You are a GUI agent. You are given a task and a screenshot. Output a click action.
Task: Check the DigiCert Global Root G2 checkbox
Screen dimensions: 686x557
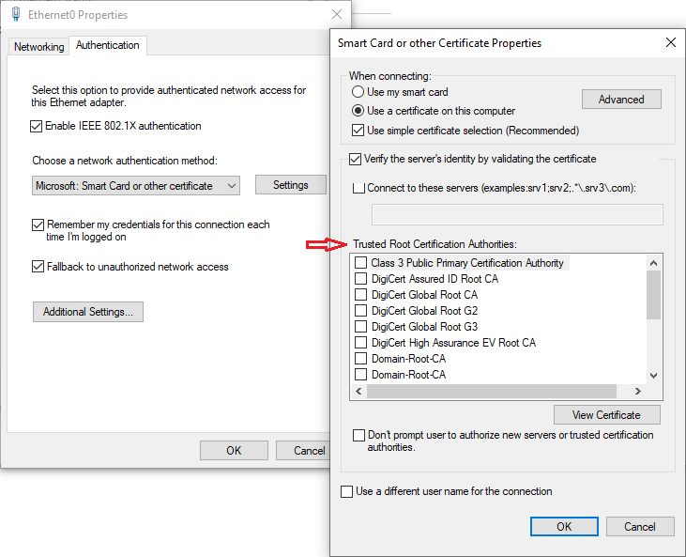[360, 311]
